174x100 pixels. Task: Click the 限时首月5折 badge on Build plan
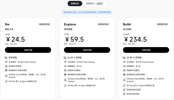pyautogui.click(x=162, y=24)
